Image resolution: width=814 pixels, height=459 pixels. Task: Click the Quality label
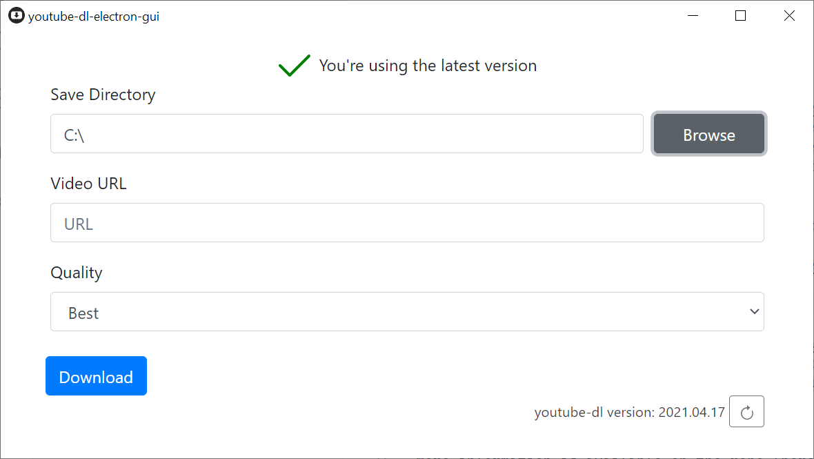click(76, 273)
